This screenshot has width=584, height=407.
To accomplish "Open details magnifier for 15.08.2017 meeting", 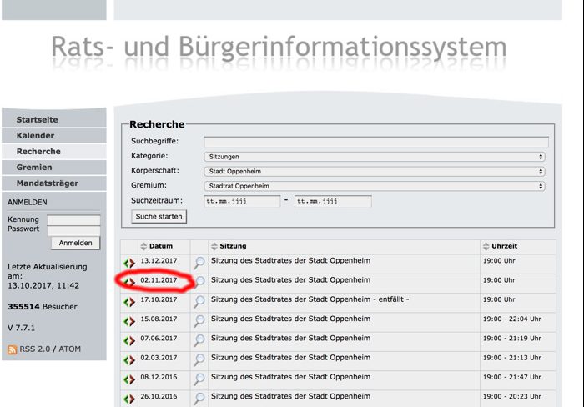I will [199, 321].
